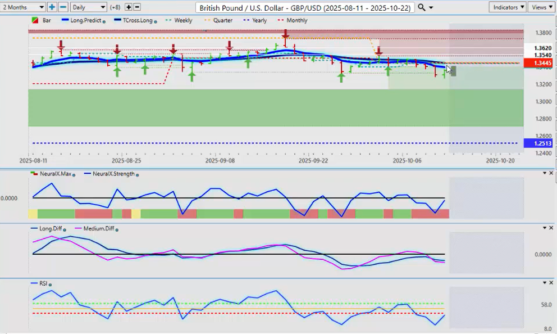The height and width of the screenshot is (334, 557).
Task: Toggle the Long.Predict legend item
Action: 85,20
